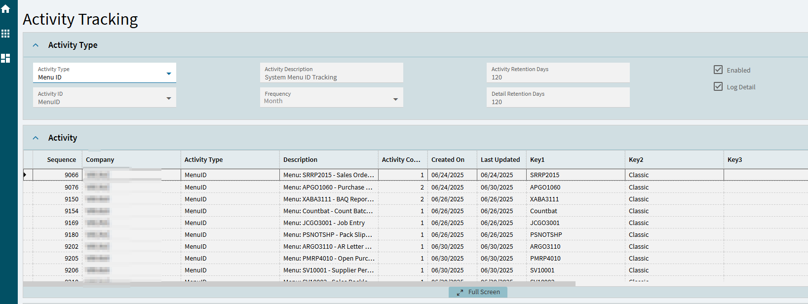The height and width of the screenshot is (304, 808).
Task: Click the Home icon in sidebar
Action: tap(5, 9)
